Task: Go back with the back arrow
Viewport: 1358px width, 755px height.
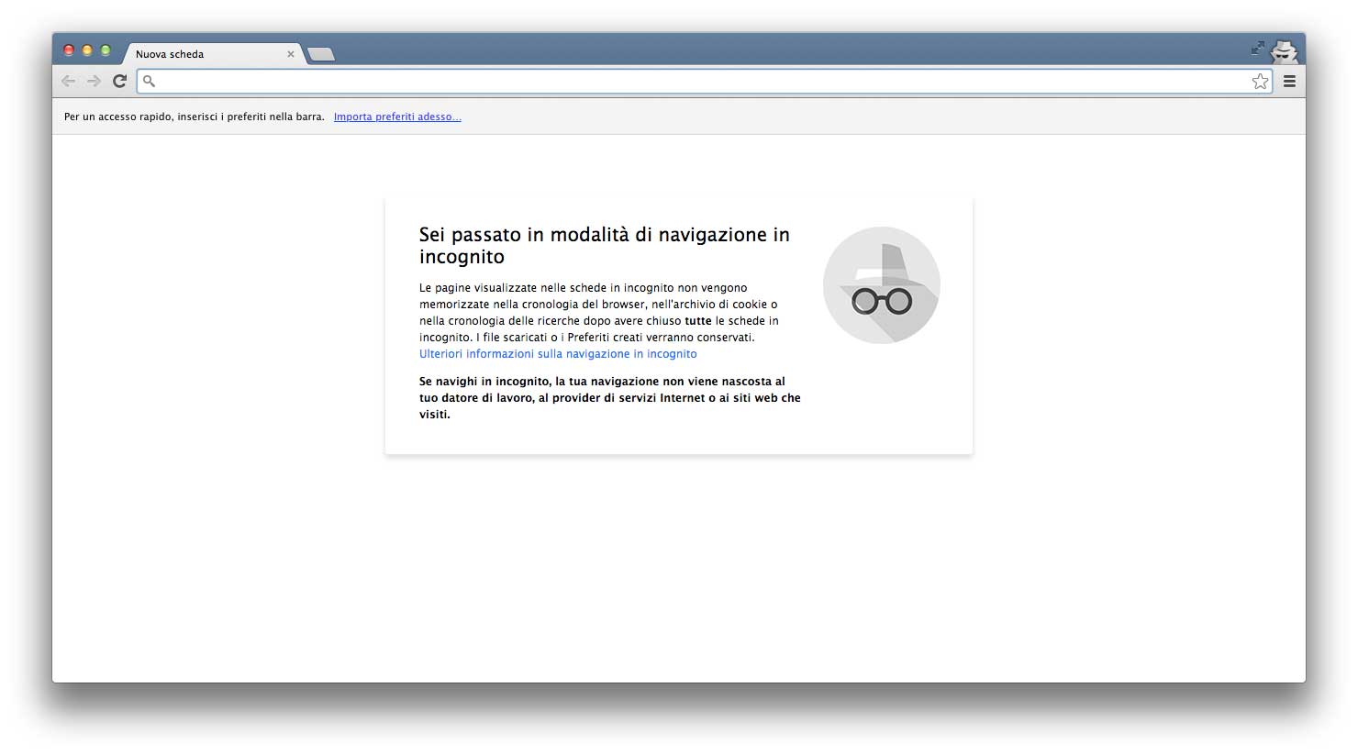Action: 68,82
